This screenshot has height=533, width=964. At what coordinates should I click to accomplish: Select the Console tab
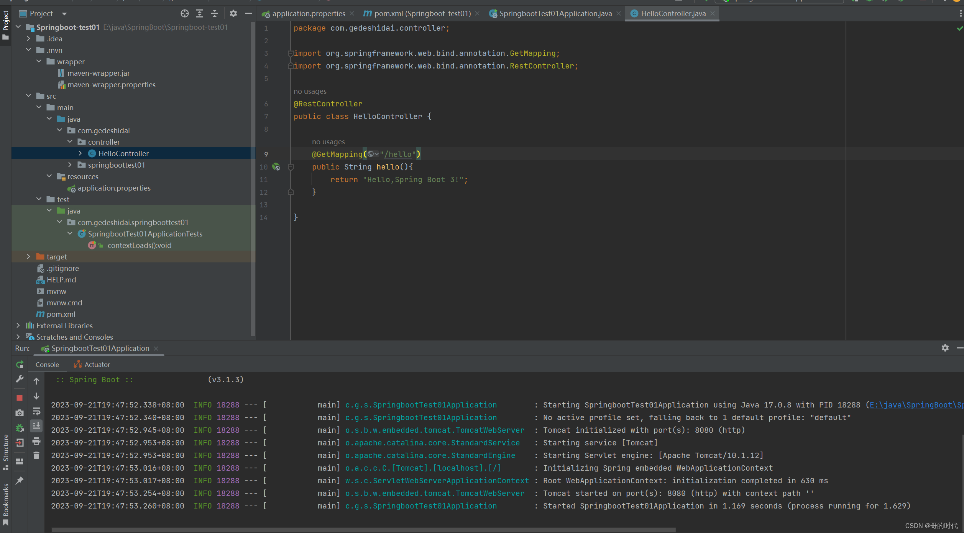pyautogui.click(x=48, y=363)
